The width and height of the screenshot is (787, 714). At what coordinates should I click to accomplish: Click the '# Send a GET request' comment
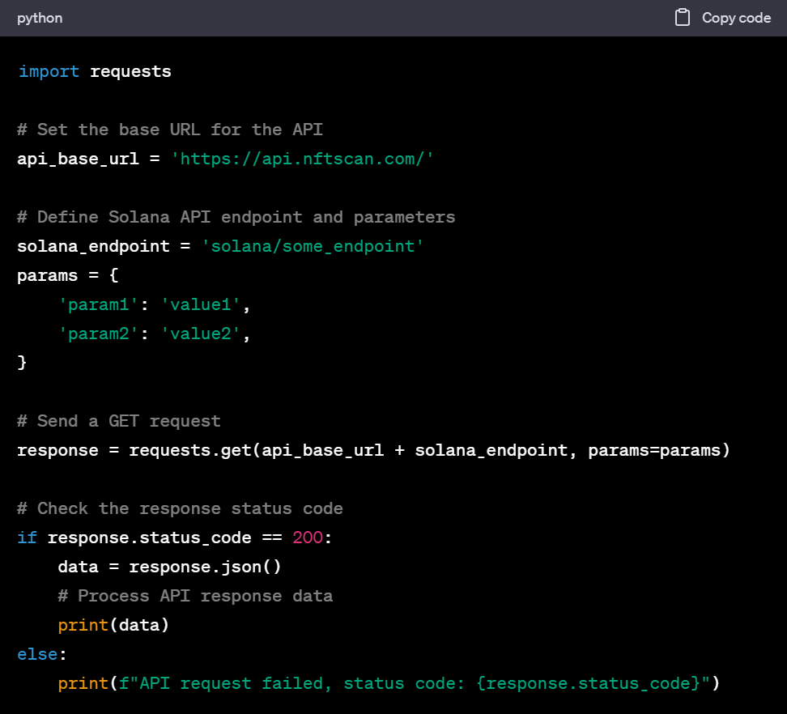click(118, 421)
